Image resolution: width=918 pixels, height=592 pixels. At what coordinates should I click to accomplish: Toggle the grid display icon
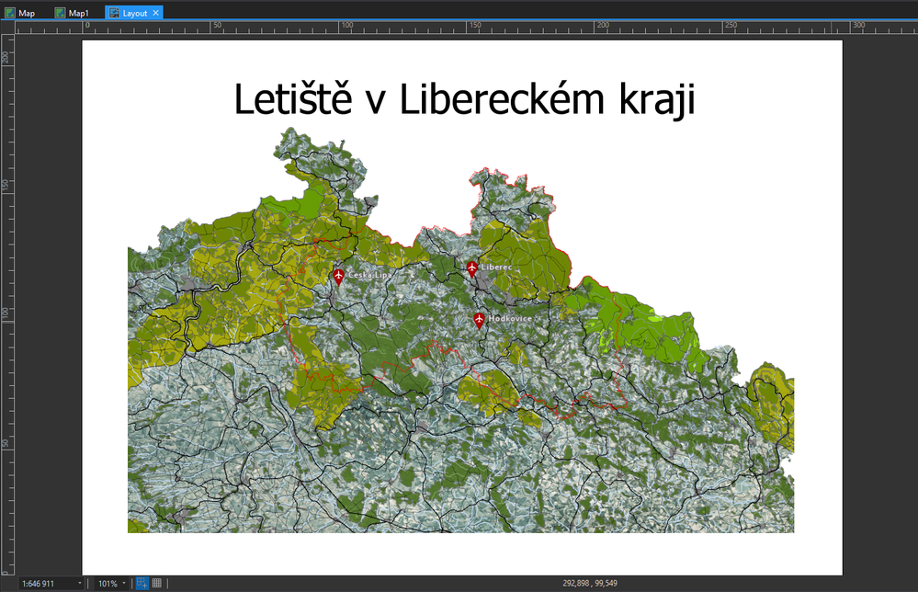tap(157, 583)
